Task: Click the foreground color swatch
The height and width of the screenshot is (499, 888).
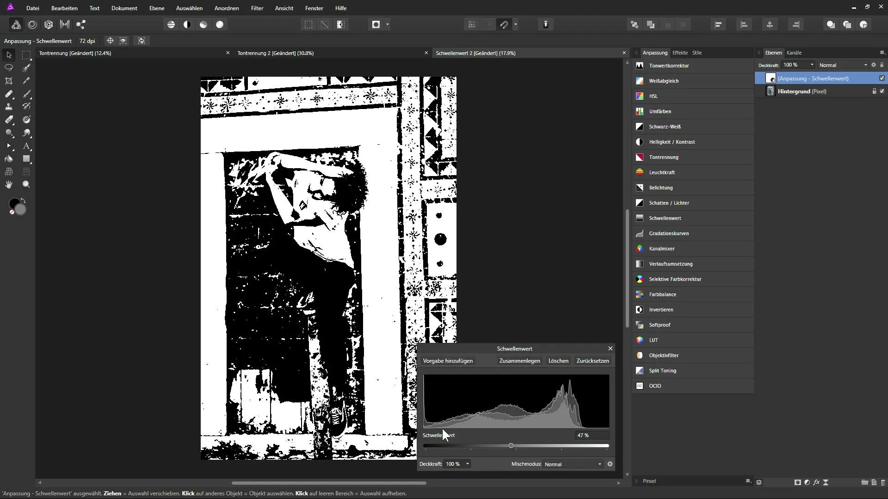Action: coord(14,204)
